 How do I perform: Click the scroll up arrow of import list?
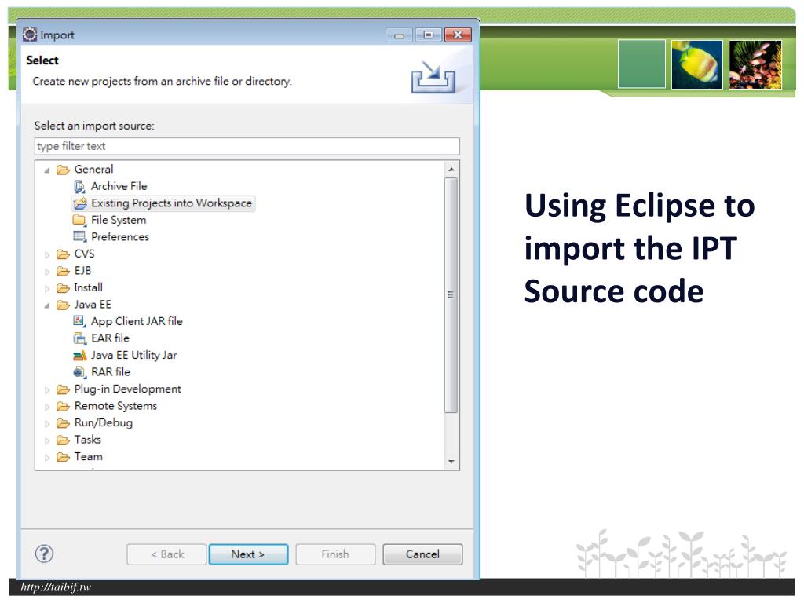[451, 170]
